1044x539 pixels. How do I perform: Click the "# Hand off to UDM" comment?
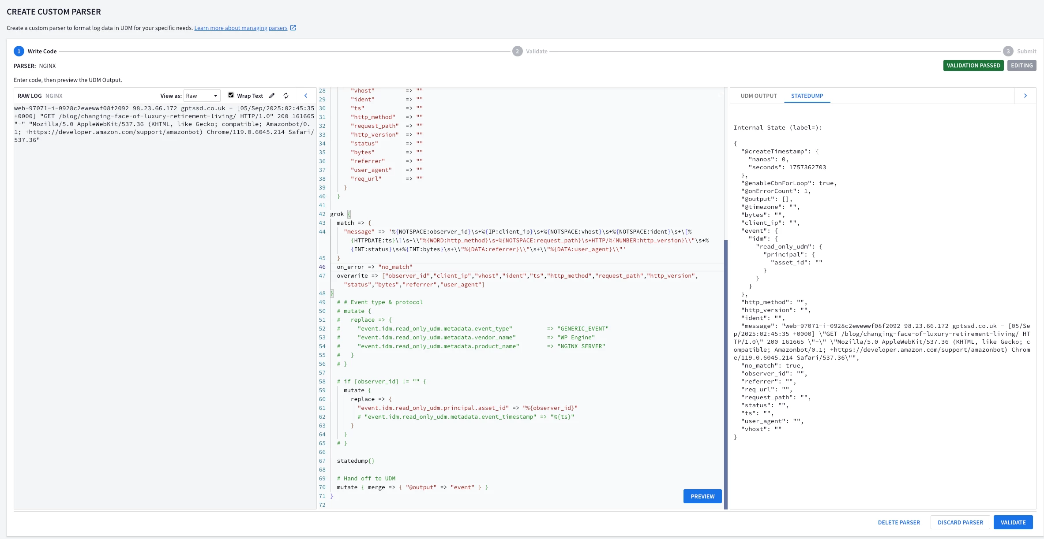366,478
